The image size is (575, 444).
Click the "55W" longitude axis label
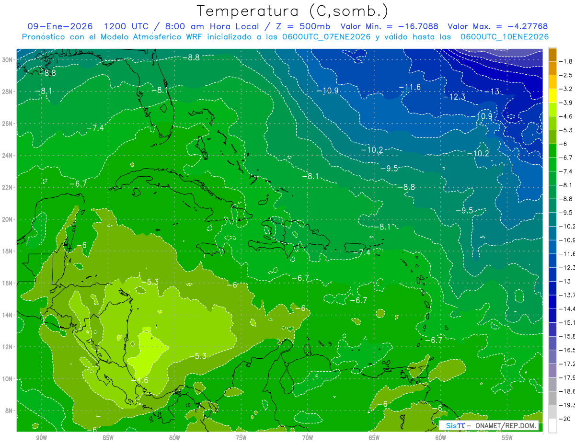(x=507, y=437)
